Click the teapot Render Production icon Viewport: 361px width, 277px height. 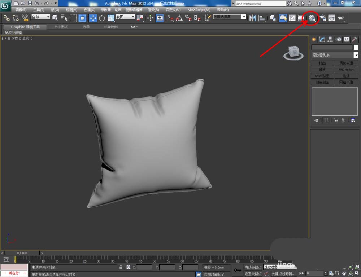click(x=340, y=18)
